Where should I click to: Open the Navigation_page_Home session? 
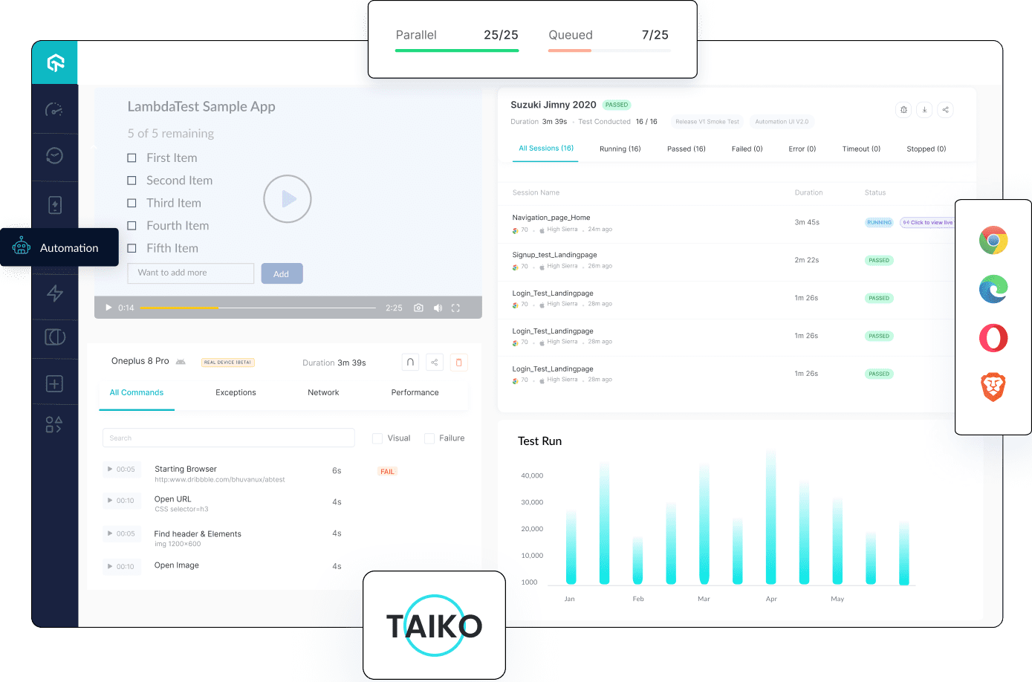(551, 218)
